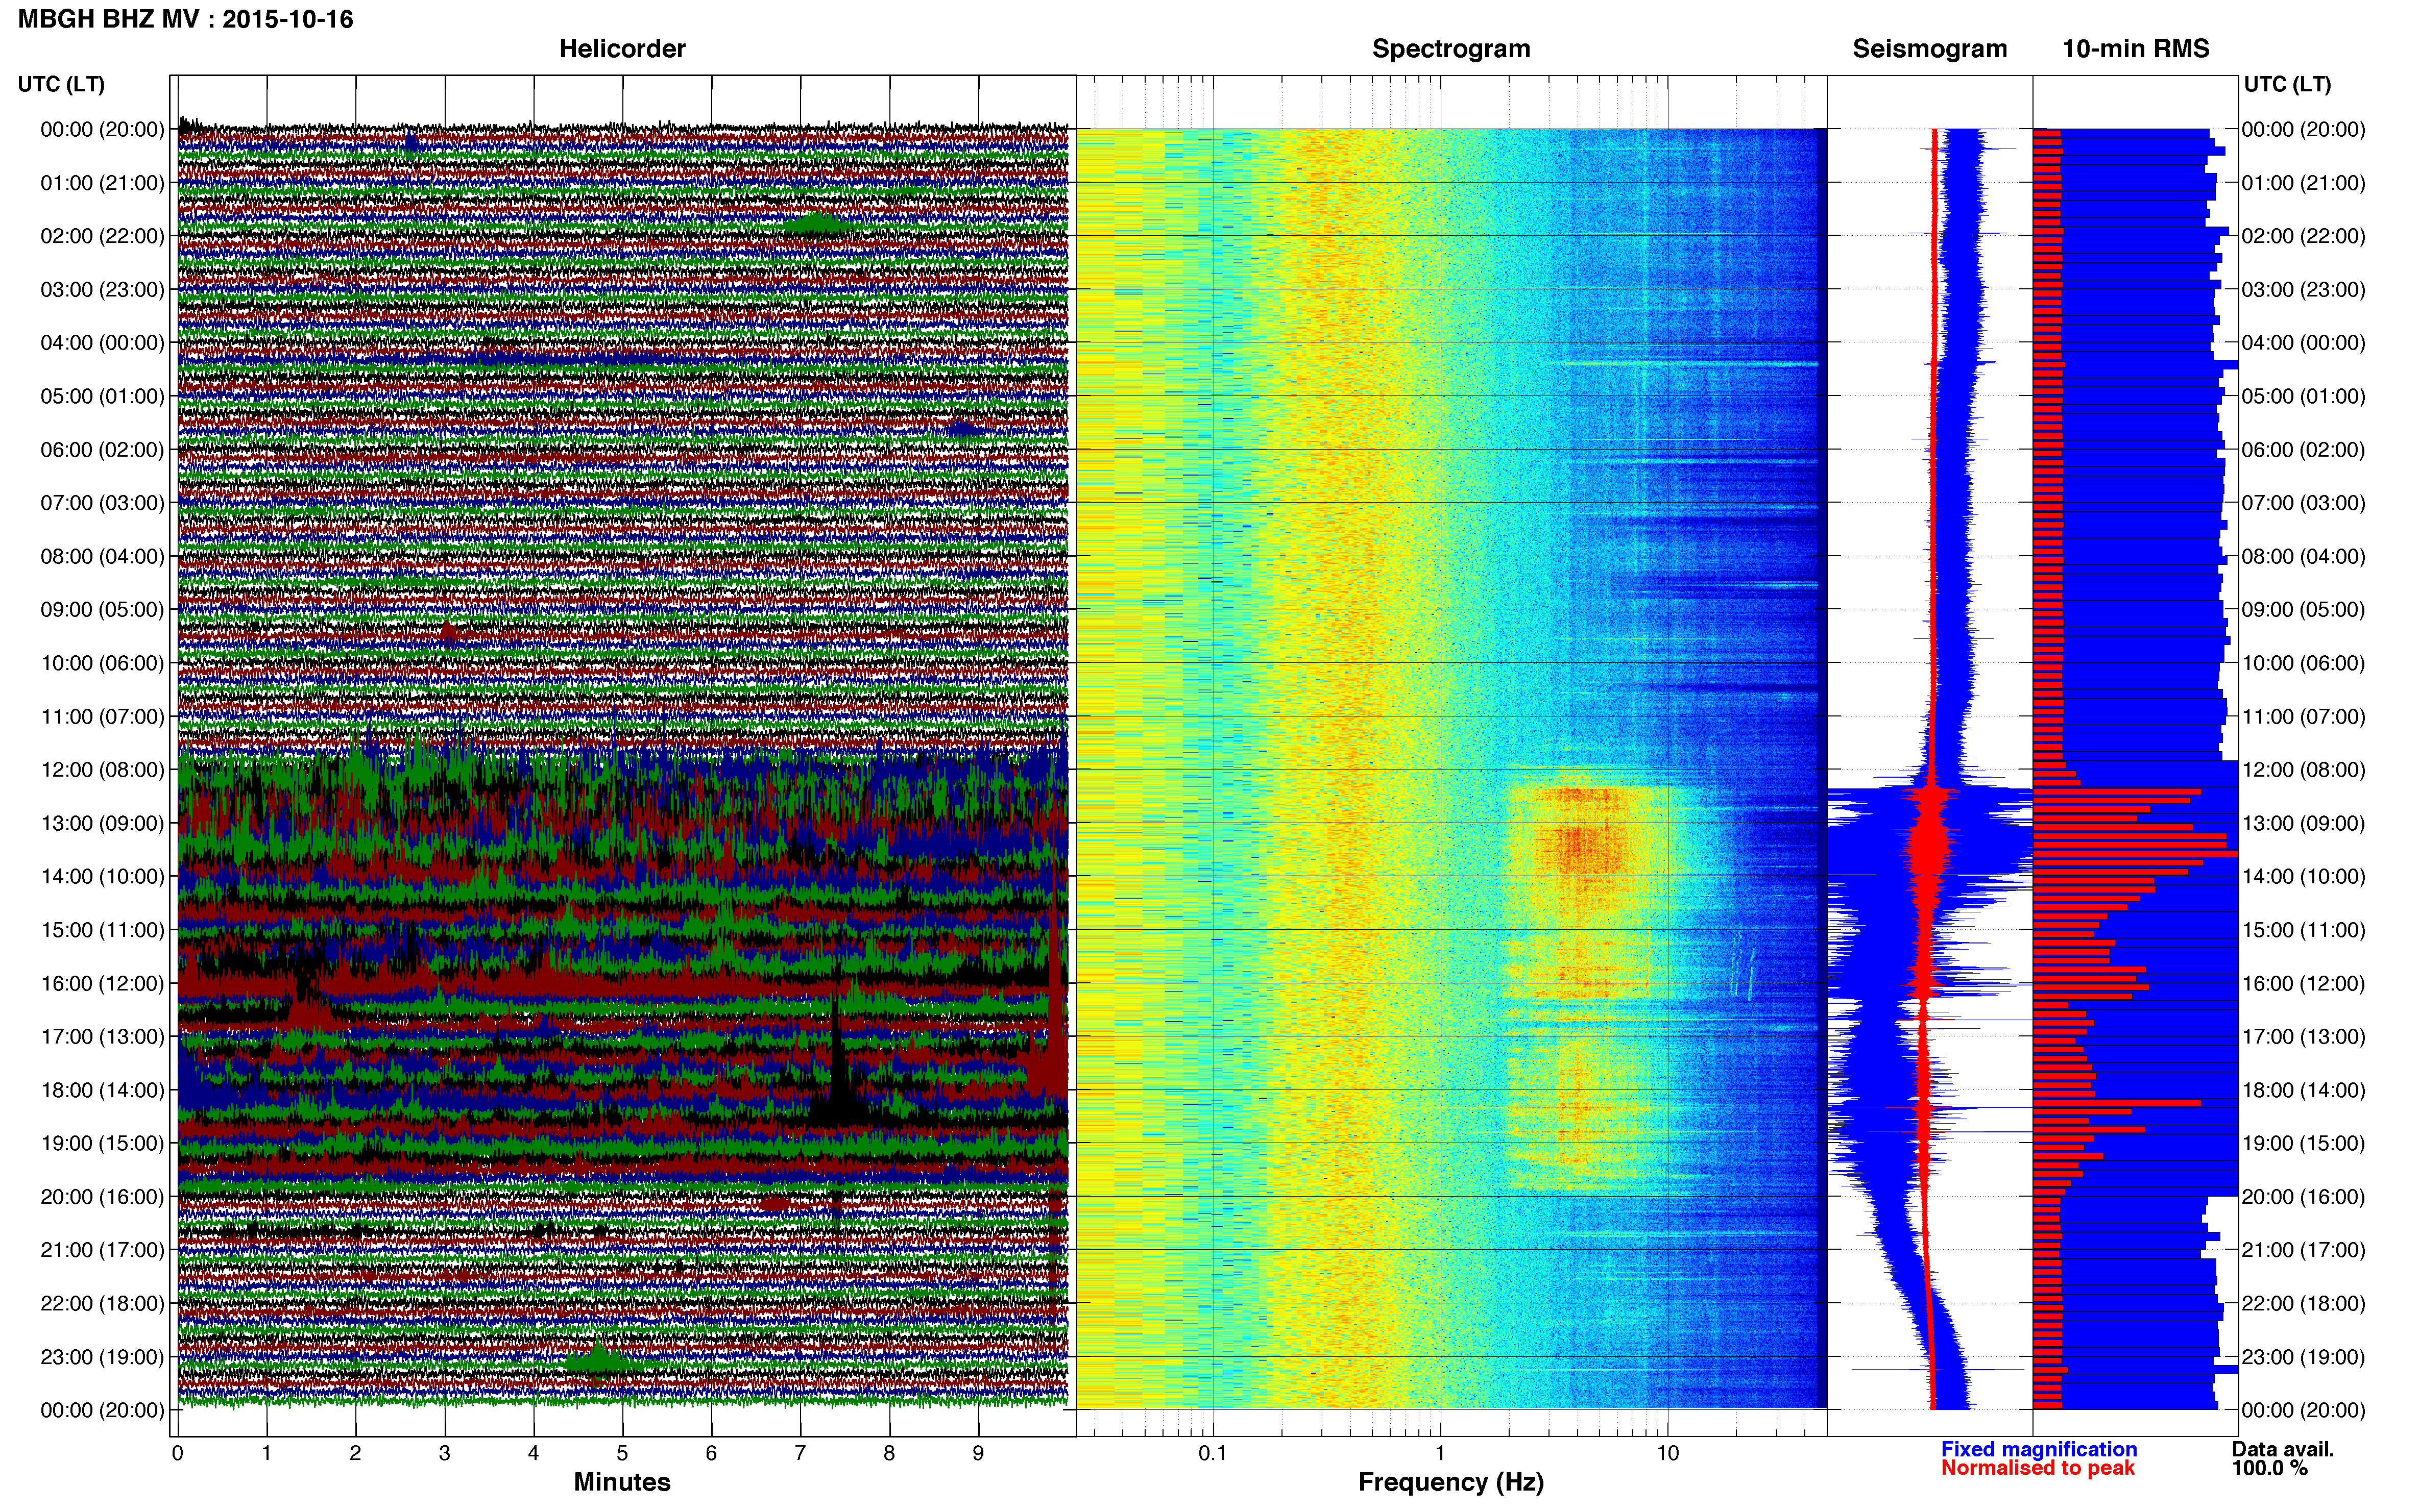2420x1512 pixels.
Task: Click minute tick label '9' on Helicorder axis
Action: click(x=978, y=1453)
